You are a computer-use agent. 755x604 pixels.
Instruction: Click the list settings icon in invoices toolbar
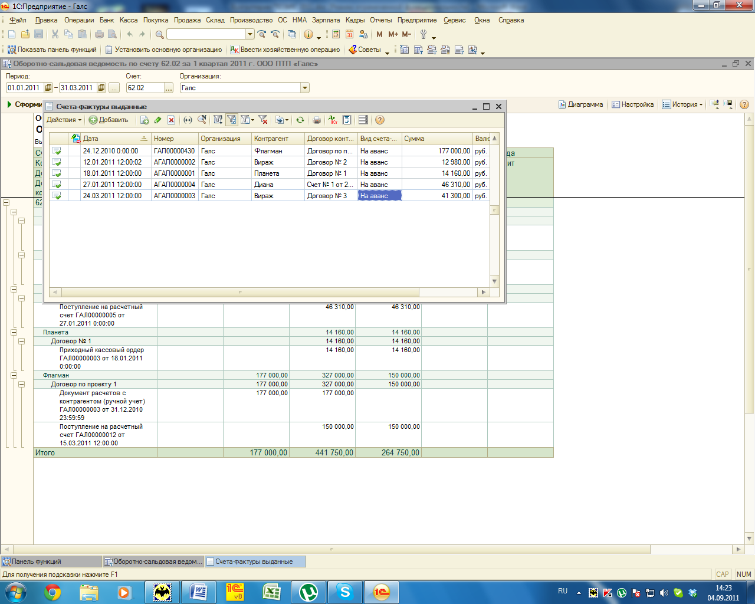coord(363,120)
